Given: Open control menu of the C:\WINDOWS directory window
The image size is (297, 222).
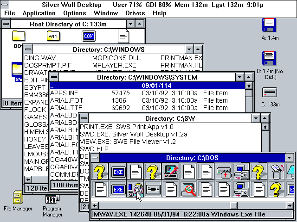Looking at the screenshot, I should 28,49.
